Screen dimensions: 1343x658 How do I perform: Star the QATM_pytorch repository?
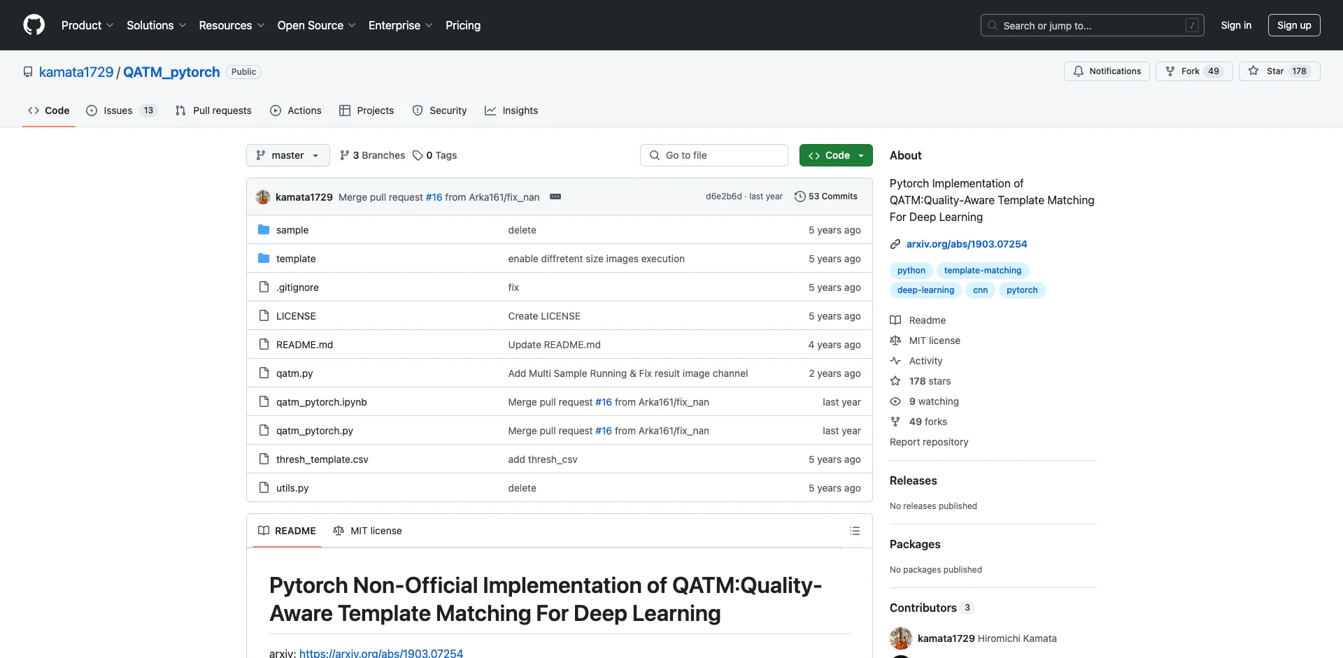pyautogui.click(x=1279, y=71)
